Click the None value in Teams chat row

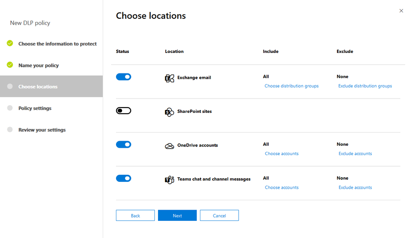342,178
